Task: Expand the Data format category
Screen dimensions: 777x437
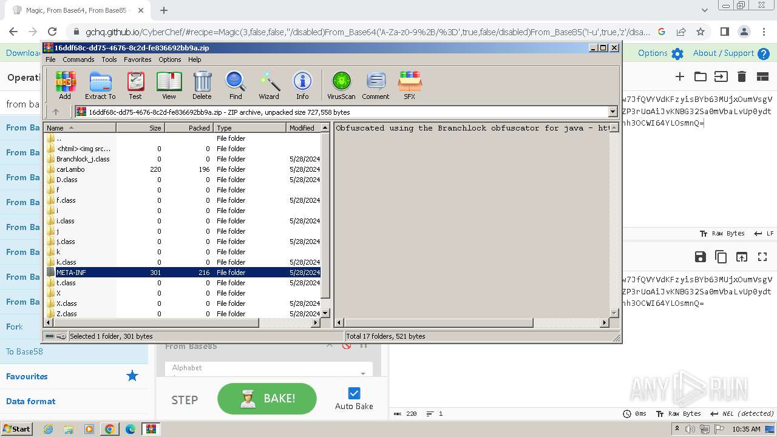Action: pyautogui.click(x=74, y=401)
